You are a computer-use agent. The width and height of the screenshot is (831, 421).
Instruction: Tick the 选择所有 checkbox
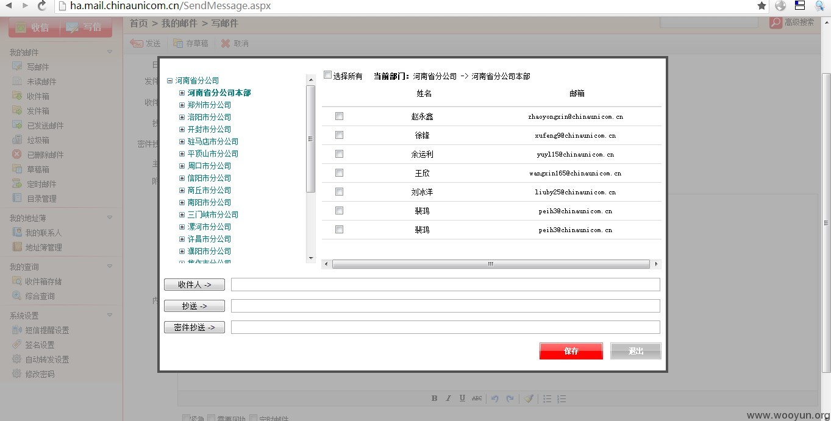tap(327, 75)
